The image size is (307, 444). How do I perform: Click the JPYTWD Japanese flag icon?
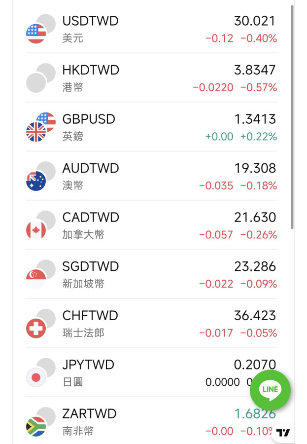pyautogui.click(x=36, y=377)
